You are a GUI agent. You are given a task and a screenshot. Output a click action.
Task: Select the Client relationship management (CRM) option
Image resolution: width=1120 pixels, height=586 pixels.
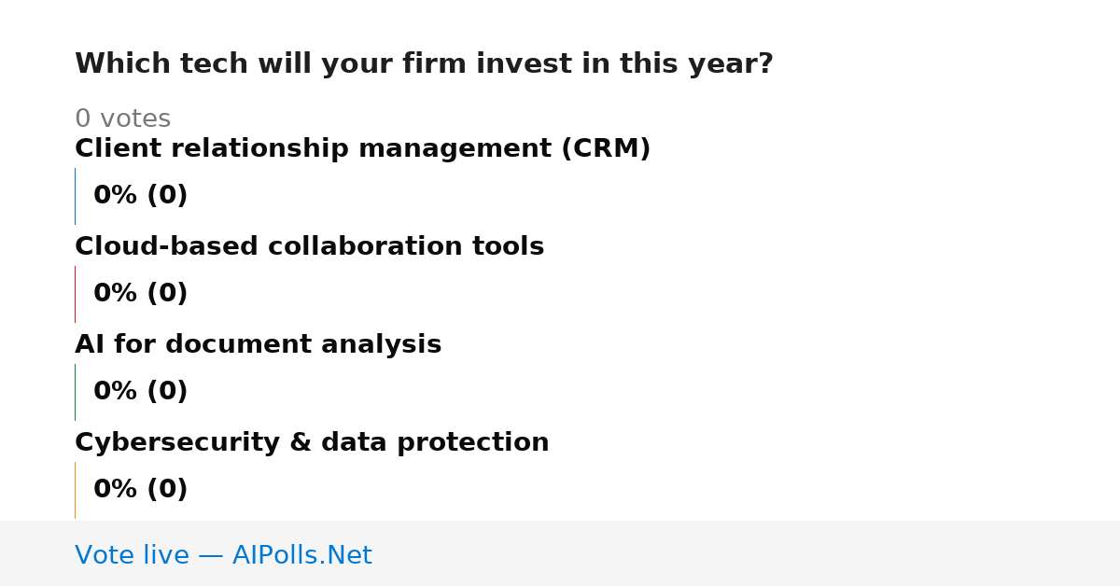point(362,149)
